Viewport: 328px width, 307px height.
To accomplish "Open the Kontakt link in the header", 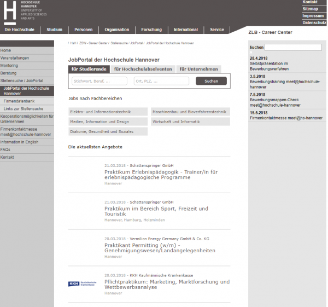I will (310, 2).
